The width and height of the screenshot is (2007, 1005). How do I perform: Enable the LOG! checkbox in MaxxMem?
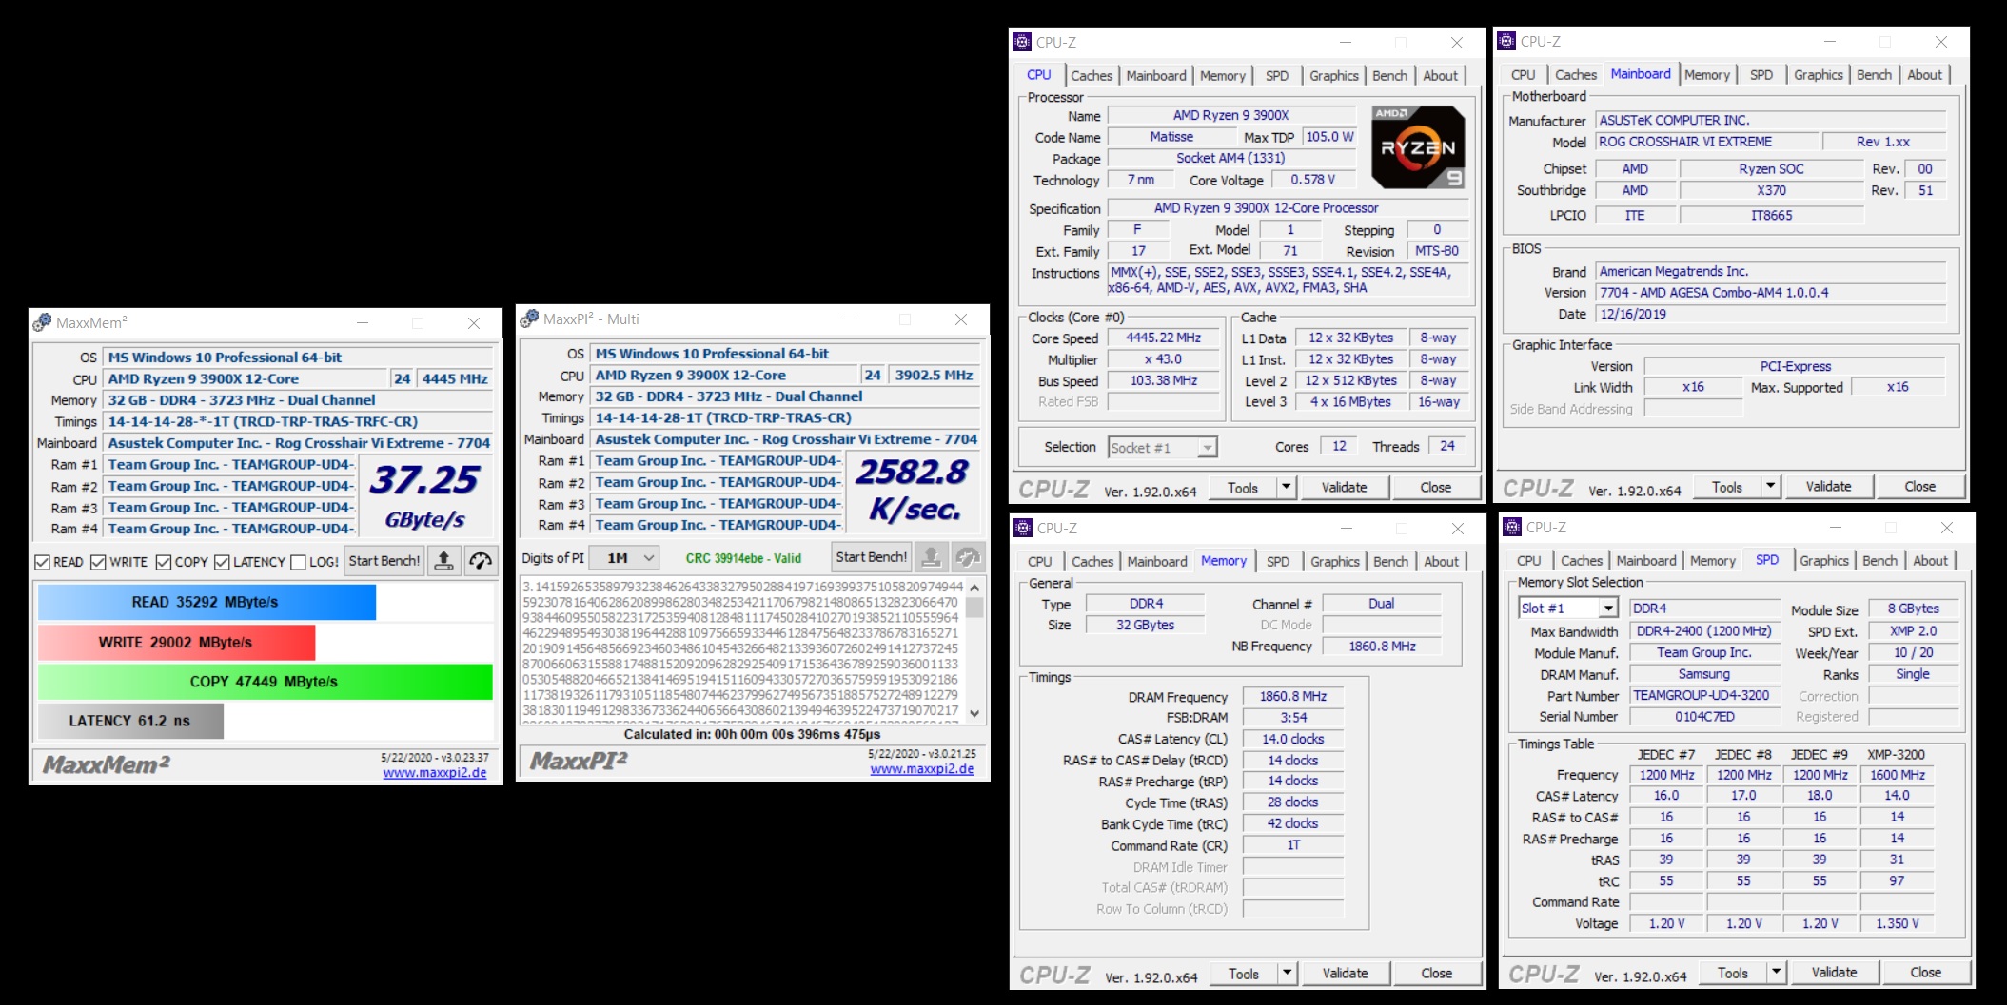coord(298,562)
